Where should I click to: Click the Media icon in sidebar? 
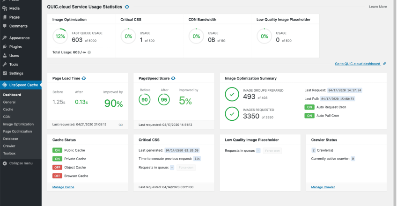click(5, 8)
